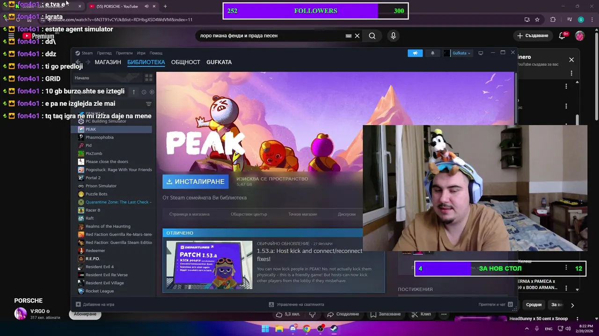Click YouTube search magnifier button
Viewport: 599px width, 336px height.
coord(372,36)
